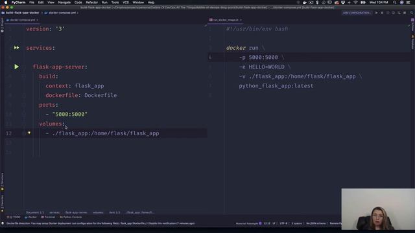415x233 pixels.
Task: Open Python Console tool window
Action: pyautogui.click(x=71, y=217)
